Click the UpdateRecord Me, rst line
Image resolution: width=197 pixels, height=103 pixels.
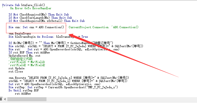[24, 56]
